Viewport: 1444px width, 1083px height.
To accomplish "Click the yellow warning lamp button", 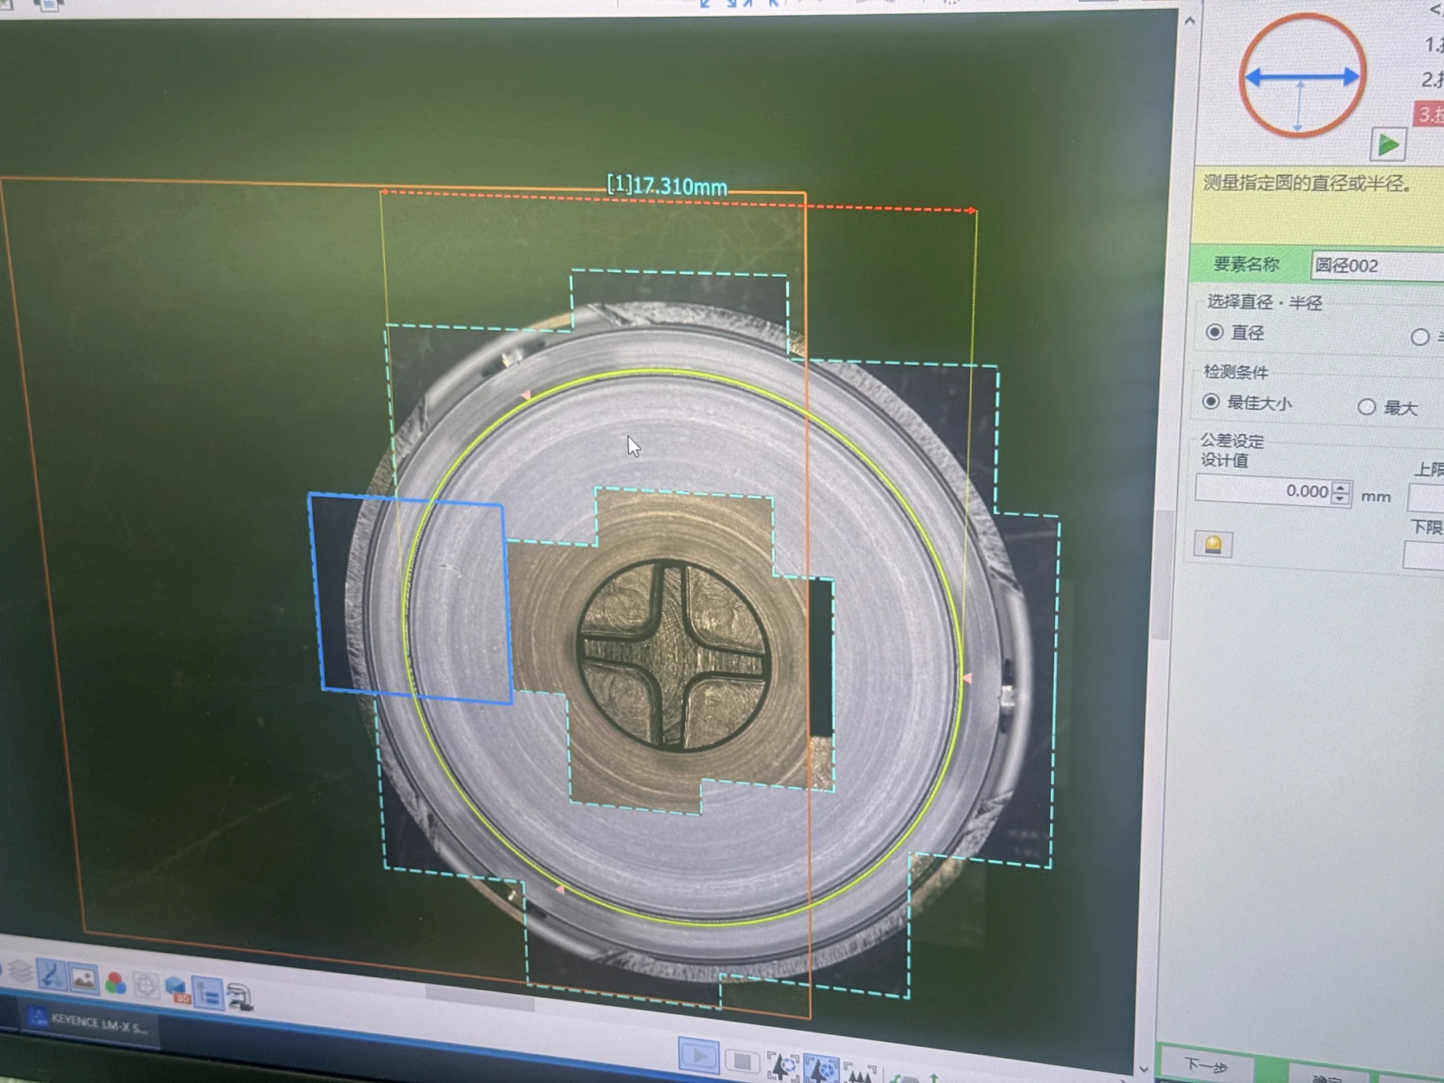I will 1213,545.
